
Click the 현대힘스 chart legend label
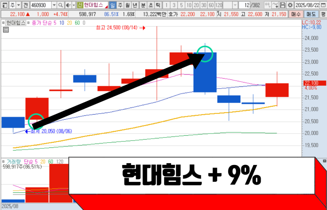click(16, 23)
